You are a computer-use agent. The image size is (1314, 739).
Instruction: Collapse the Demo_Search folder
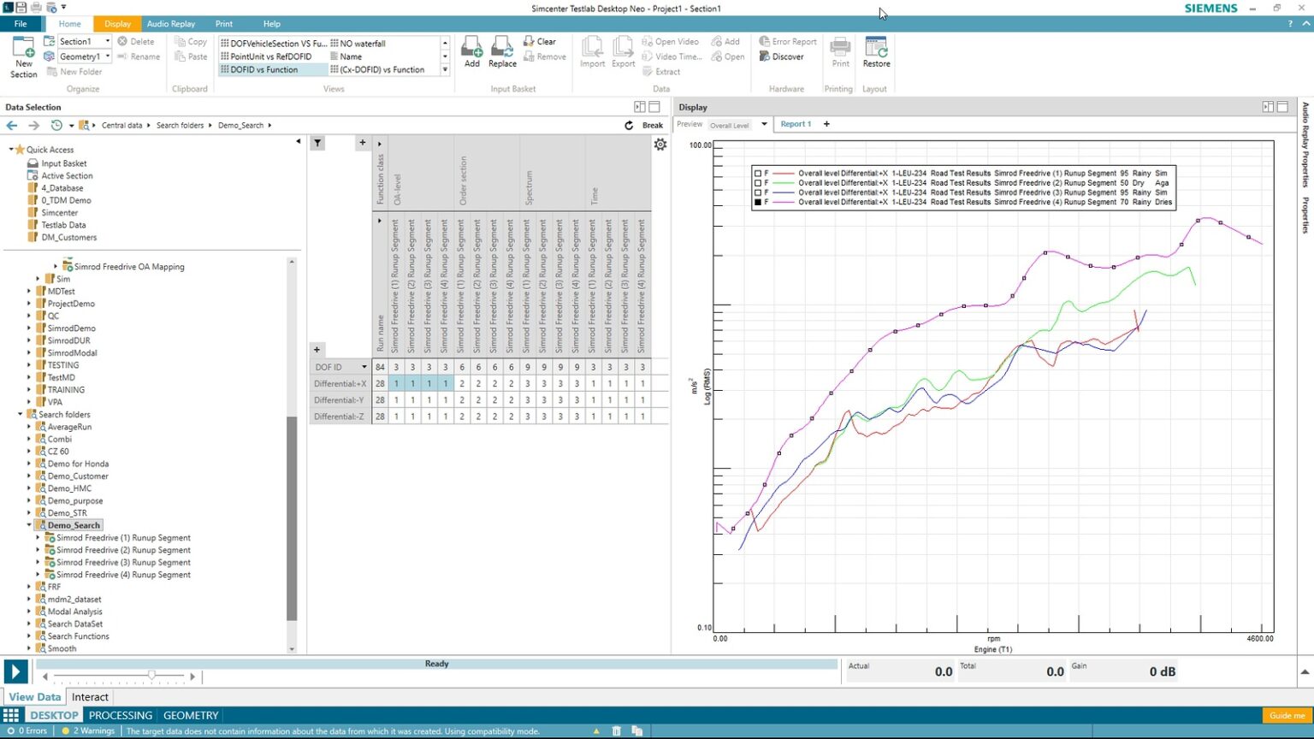click(28, 524)
